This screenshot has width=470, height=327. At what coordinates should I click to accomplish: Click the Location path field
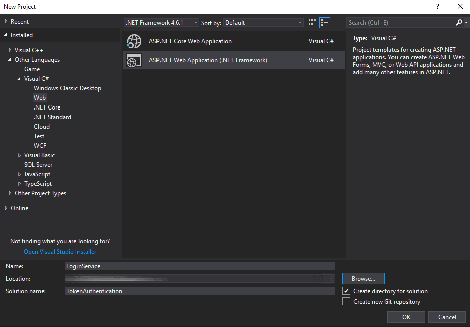200,279
